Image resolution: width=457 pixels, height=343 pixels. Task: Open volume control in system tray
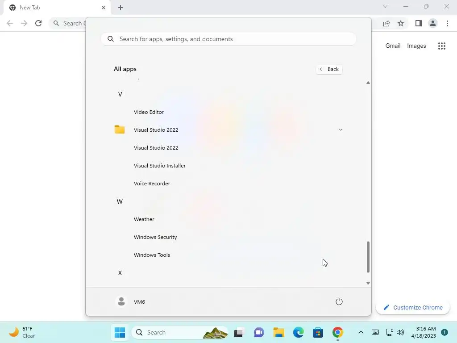point(400,332)
